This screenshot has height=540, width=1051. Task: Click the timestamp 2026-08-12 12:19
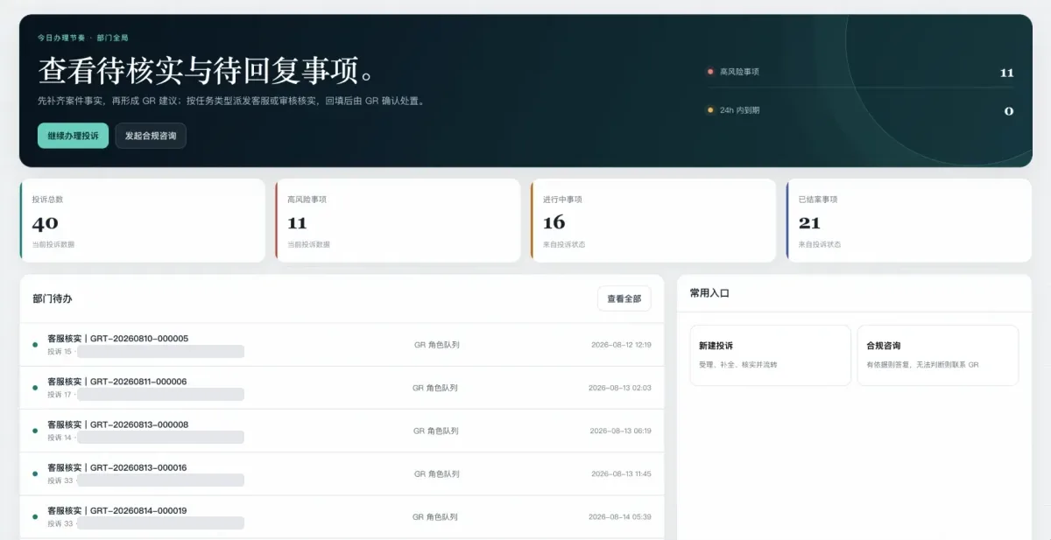click(621, 345)
